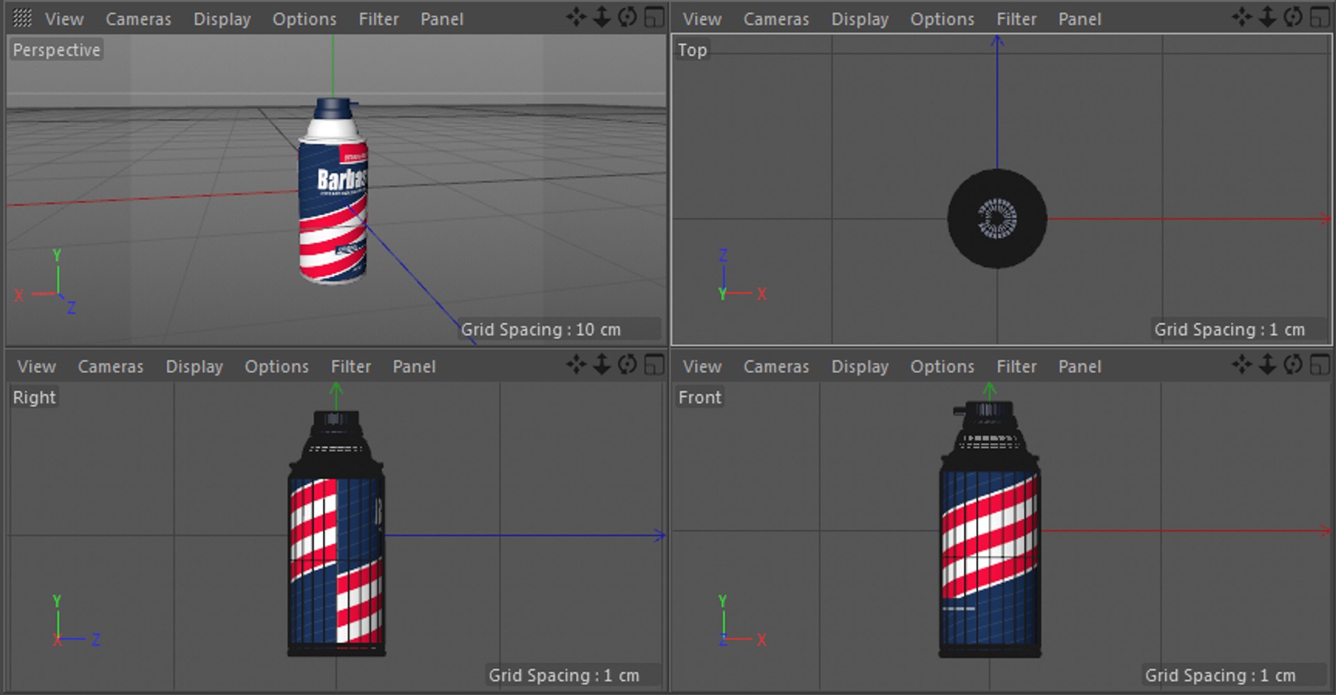Click the Front viewport move camera icon
This screenshot has width=1336, height=695.
click(x=1242, y=364)
